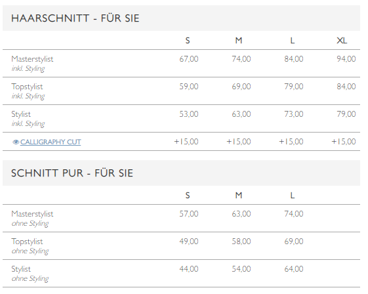Click the Topstylist inkl. Styling row label

pyautogui.click(x=28, y=91)
